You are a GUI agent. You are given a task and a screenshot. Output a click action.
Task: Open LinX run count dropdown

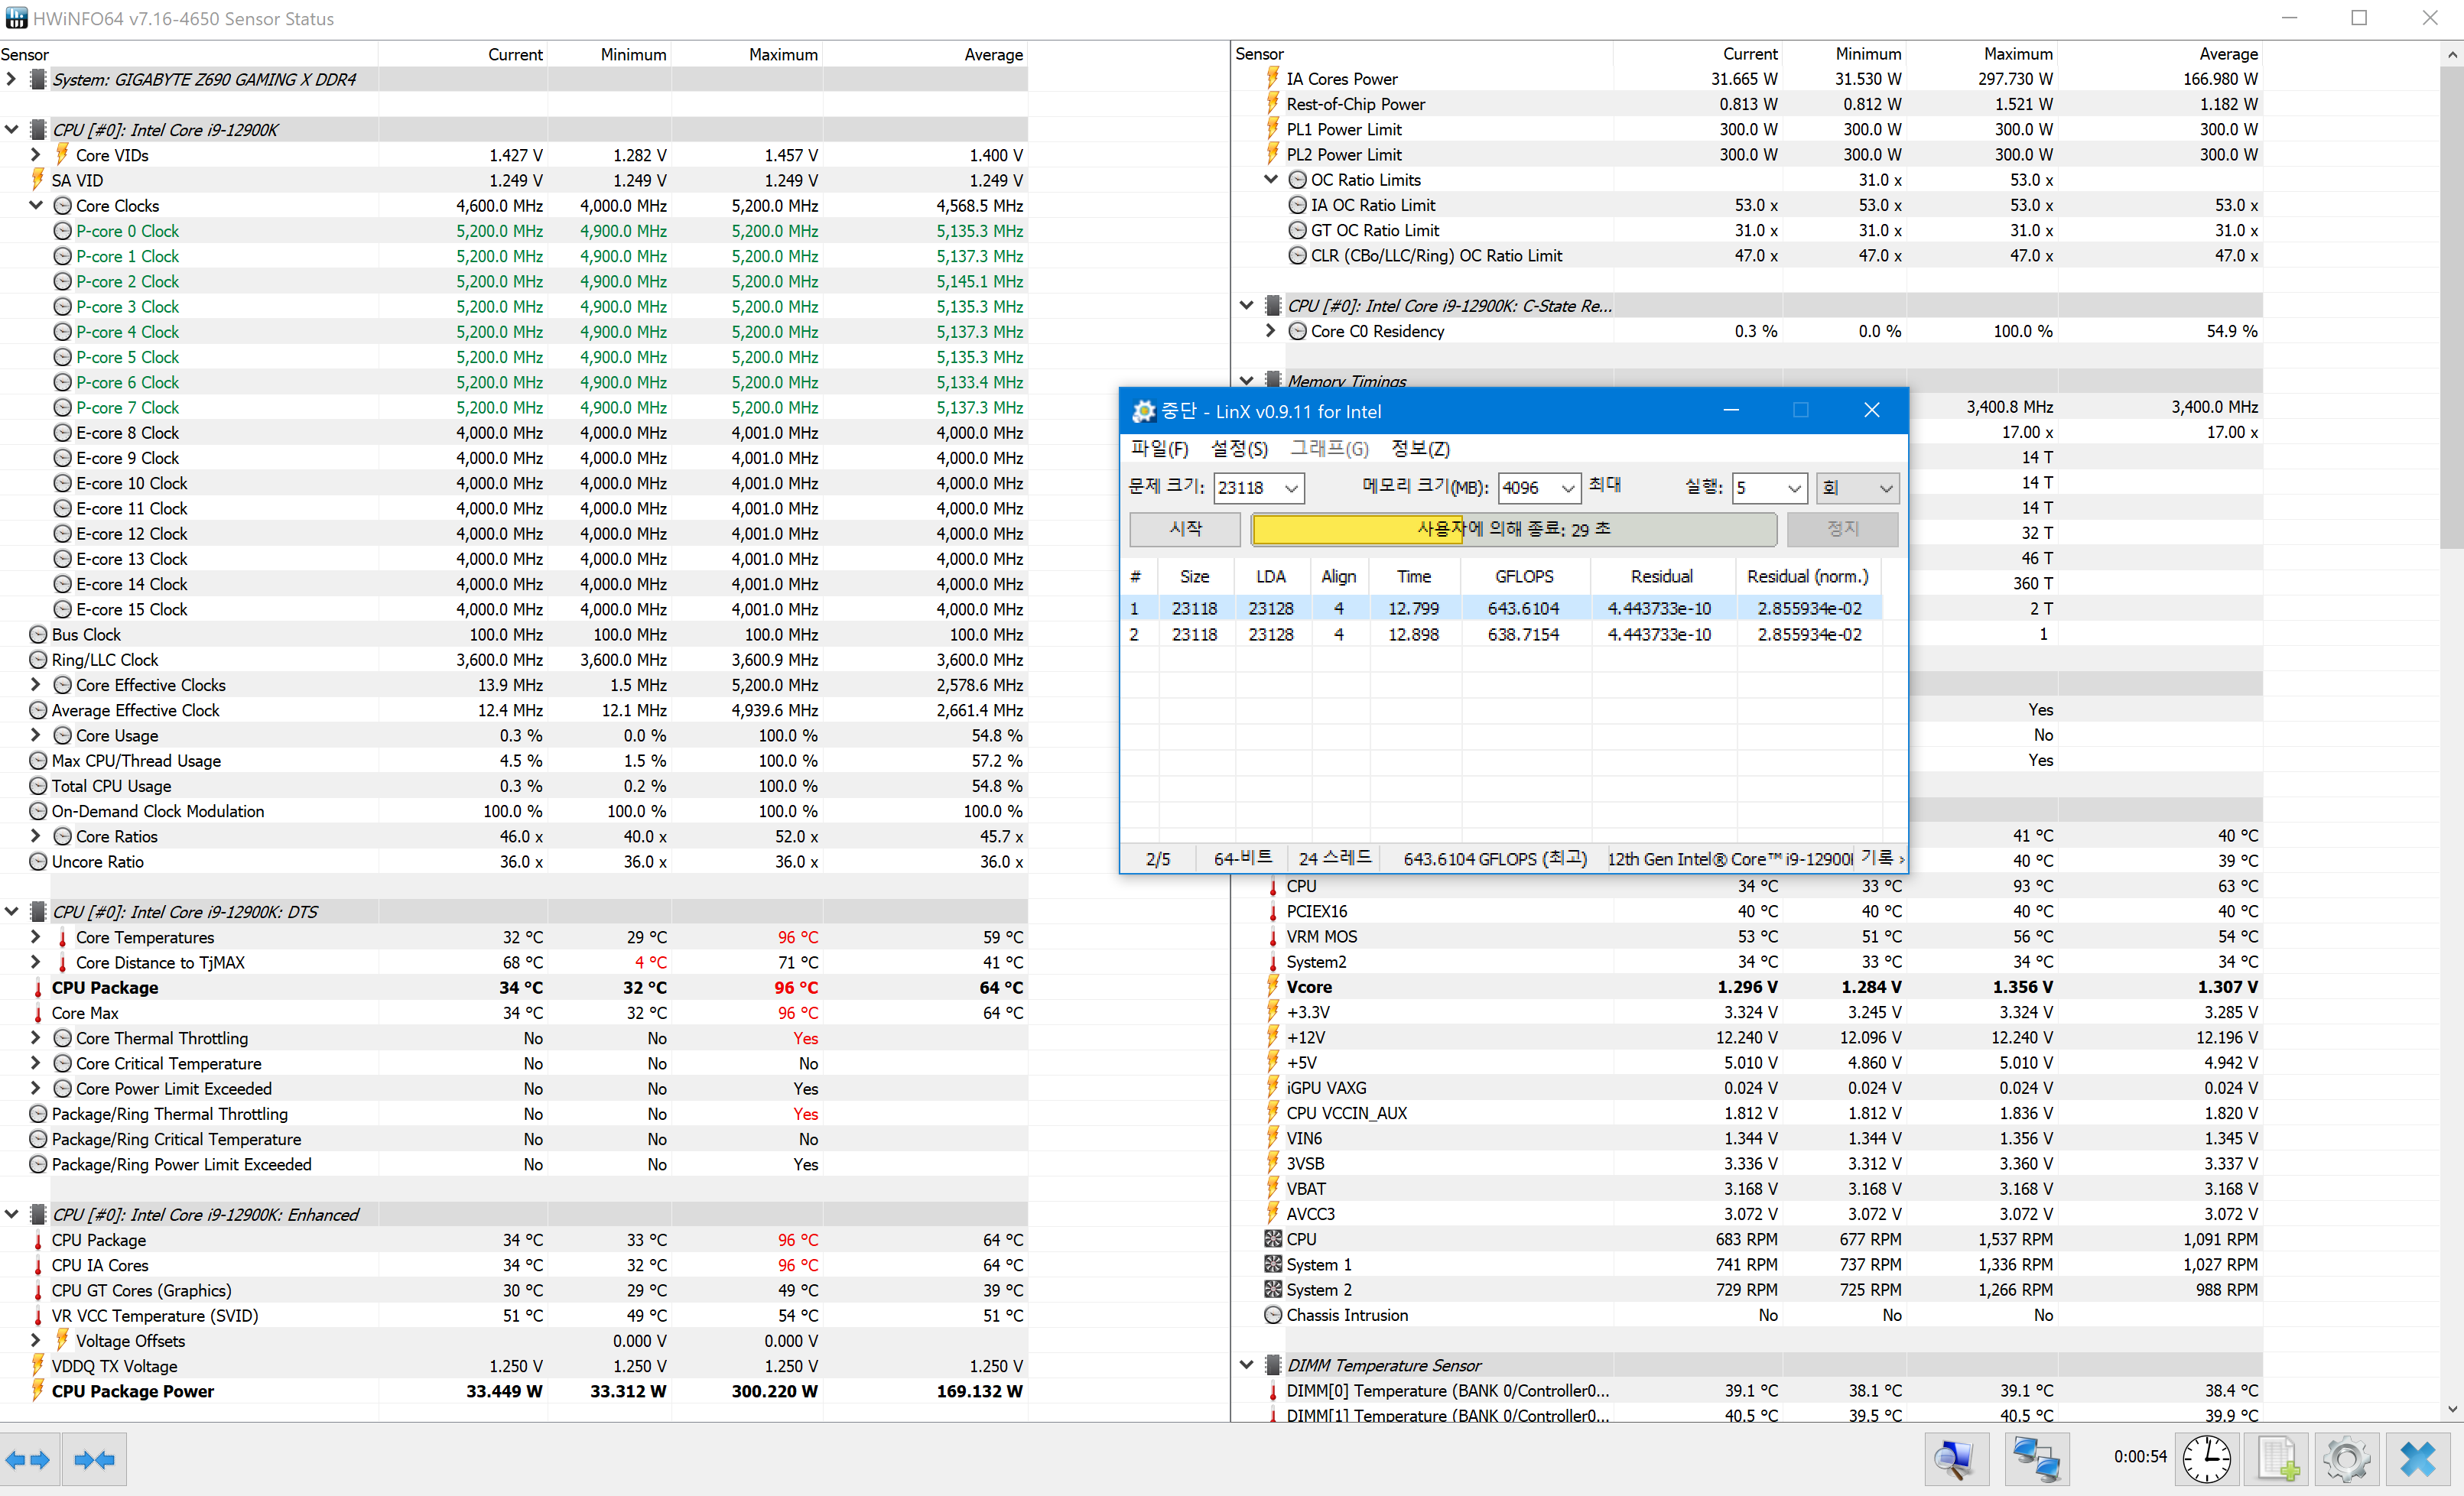click(x=1794, y=488)
